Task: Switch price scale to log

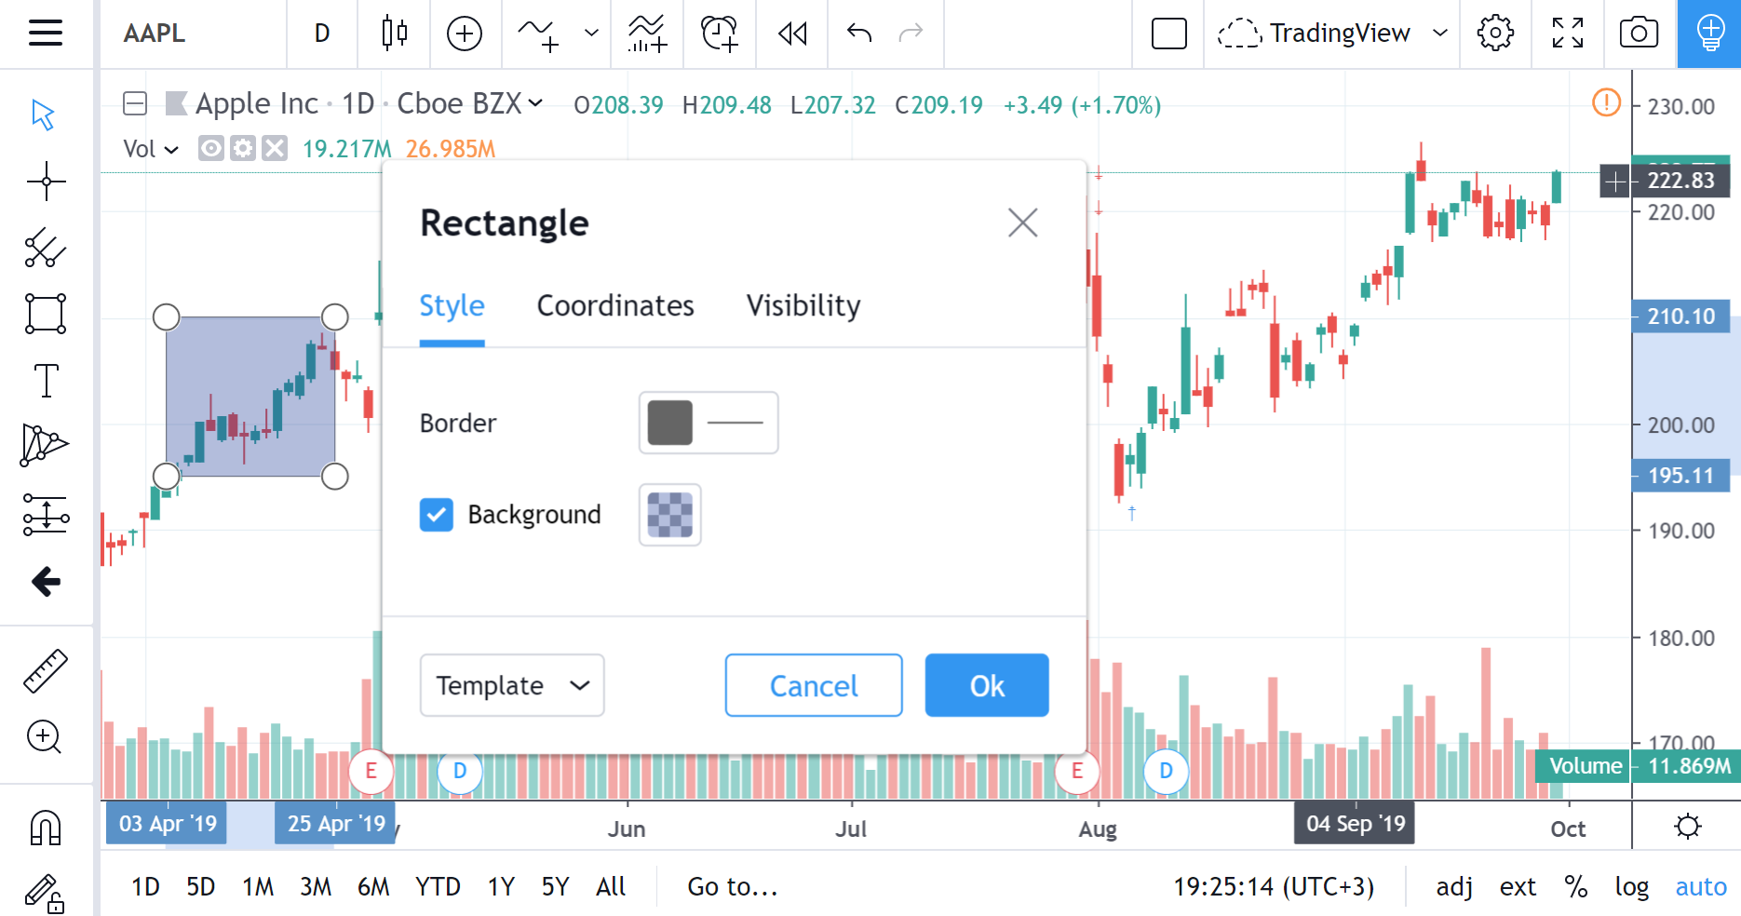Action: (1631, 886)
